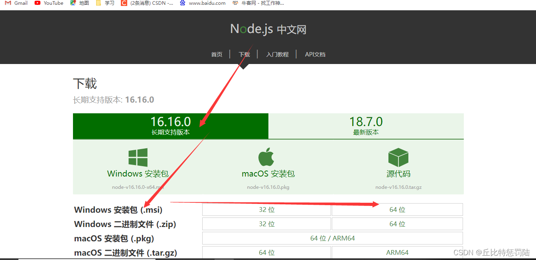Open the YouTube bookmark
This screenshot has width=536, height=260.
point(49,3)
